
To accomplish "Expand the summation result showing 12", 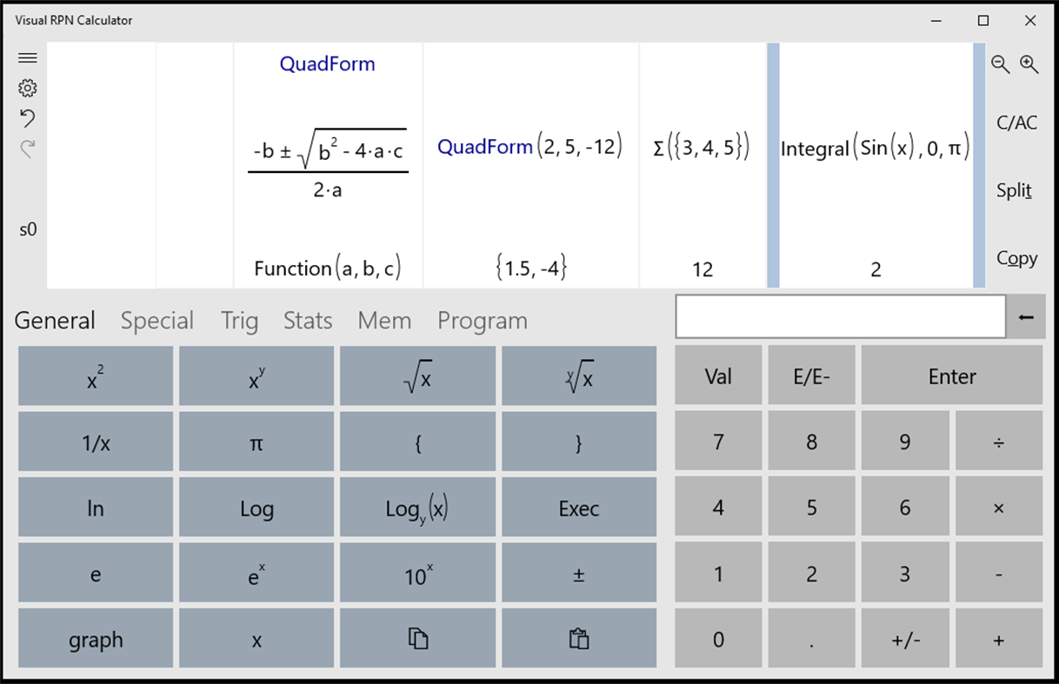I will point(702,165).
